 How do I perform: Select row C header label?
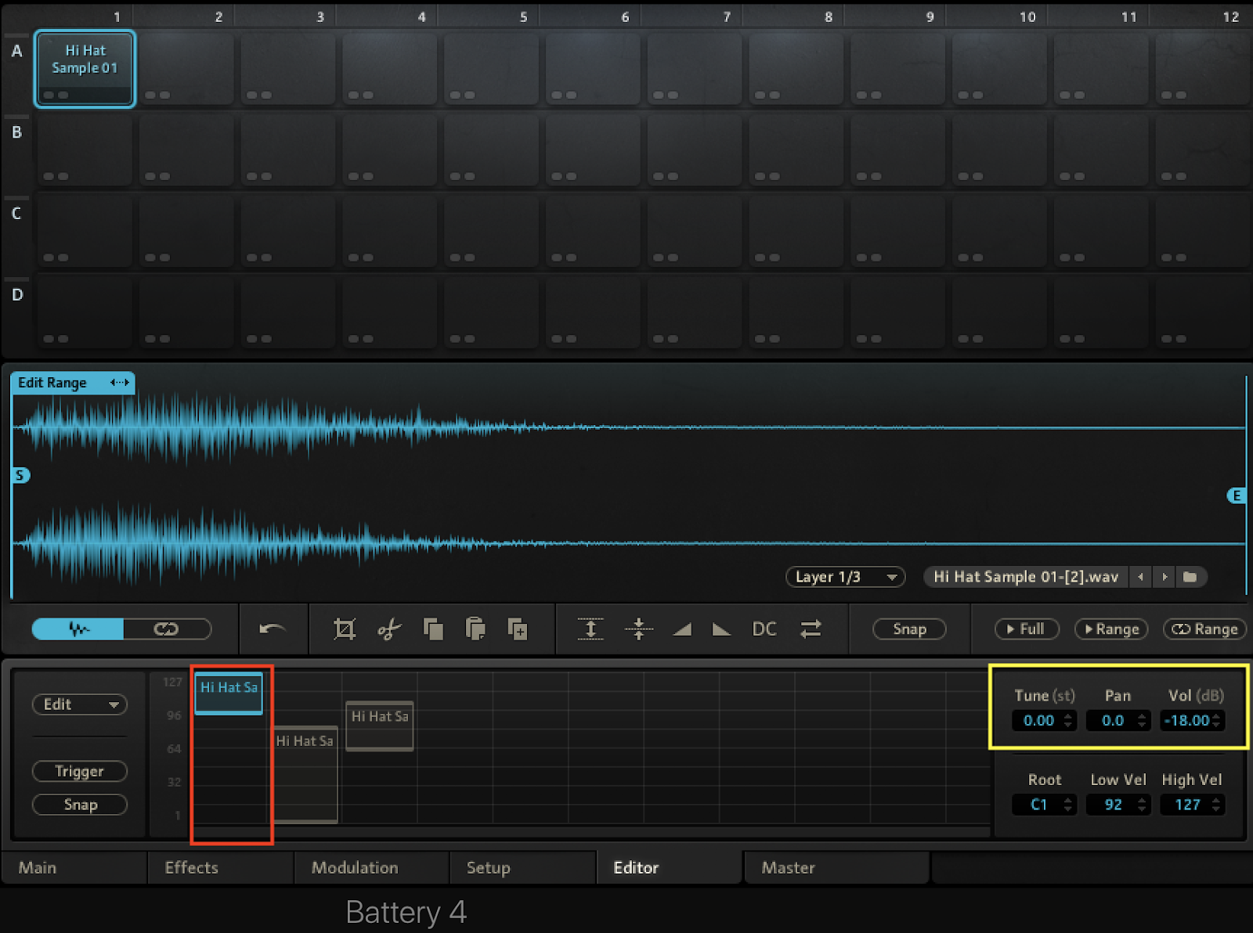pyautogui.click(x=16, y=213)
